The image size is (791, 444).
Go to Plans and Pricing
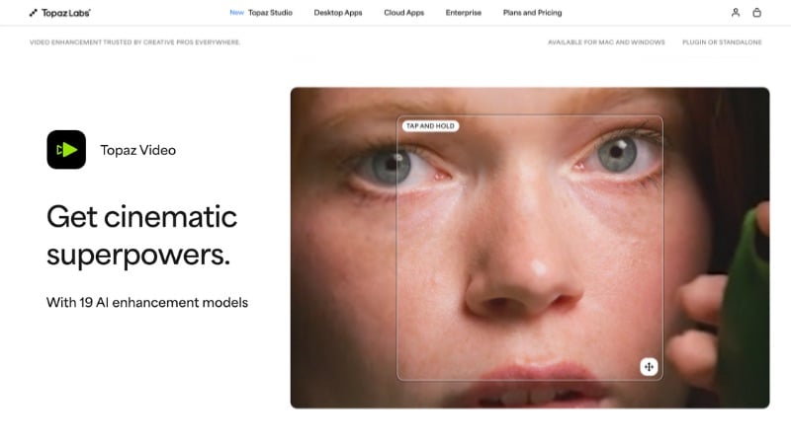[532, 13]
